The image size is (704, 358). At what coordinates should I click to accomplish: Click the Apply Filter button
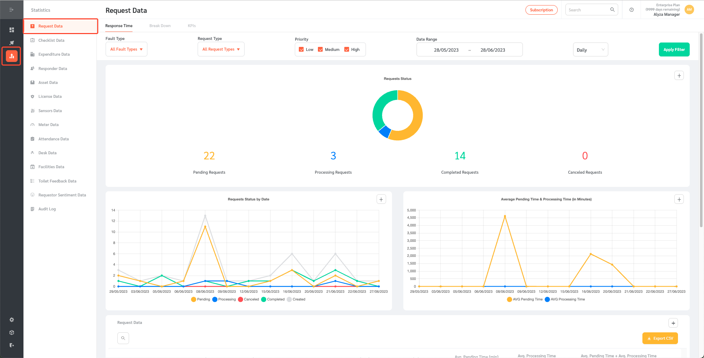point(674,49)
